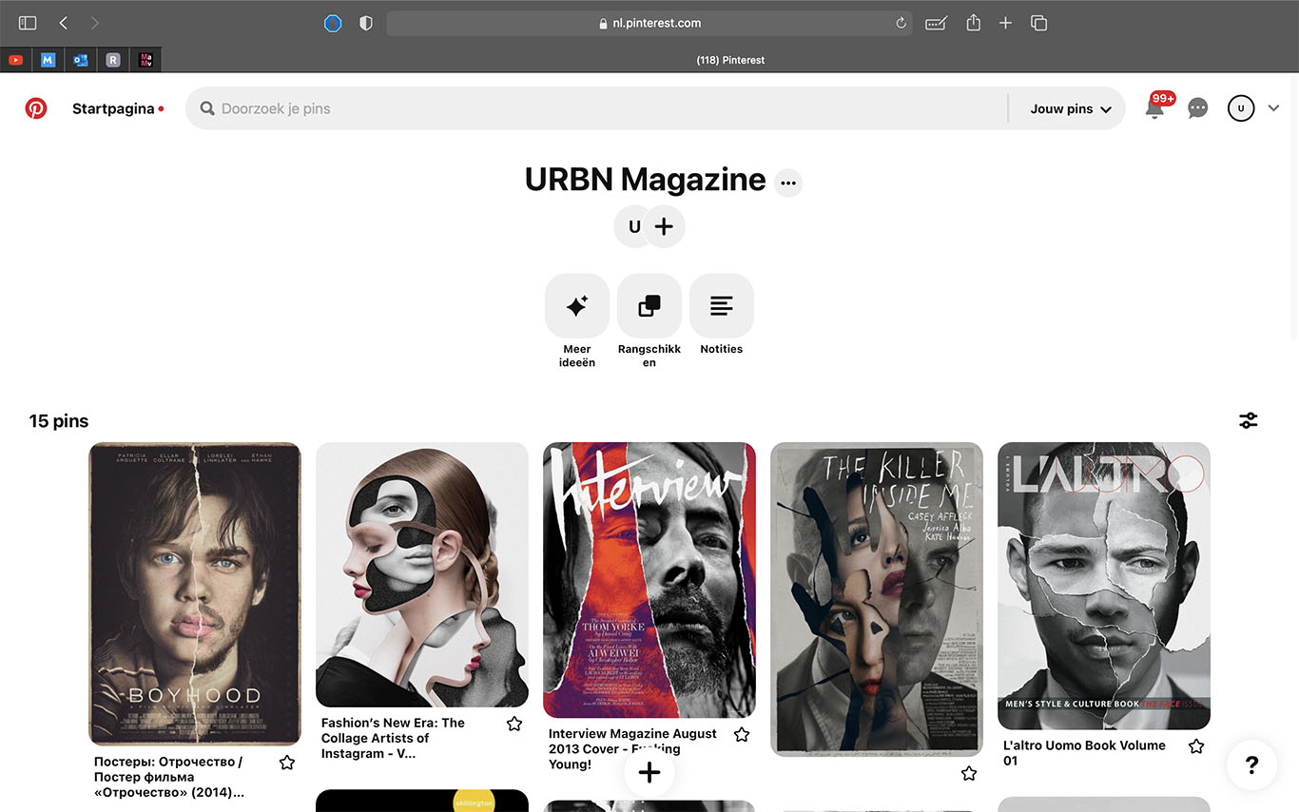Open board options three-dot menu
The height and width of the screenshot is (812, 1299).
click(787, 183)
